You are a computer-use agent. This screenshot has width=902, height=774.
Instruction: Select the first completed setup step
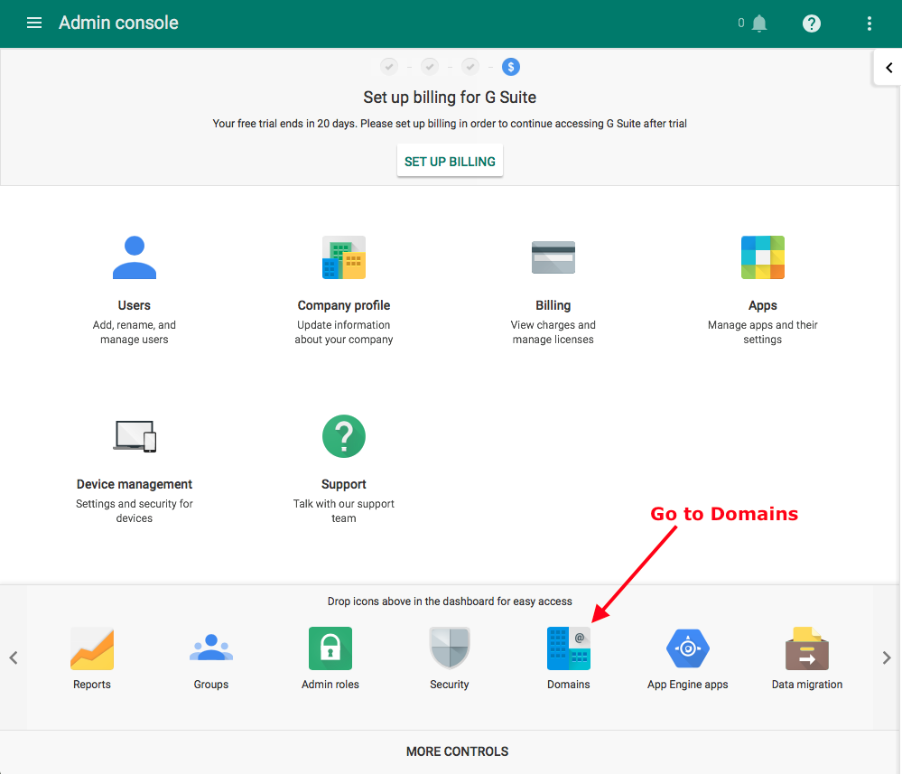pos(389,68)
